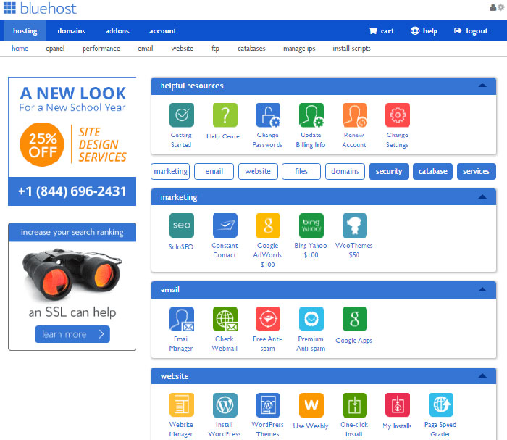Open Constant Contact icon

(x=225, y=225)
